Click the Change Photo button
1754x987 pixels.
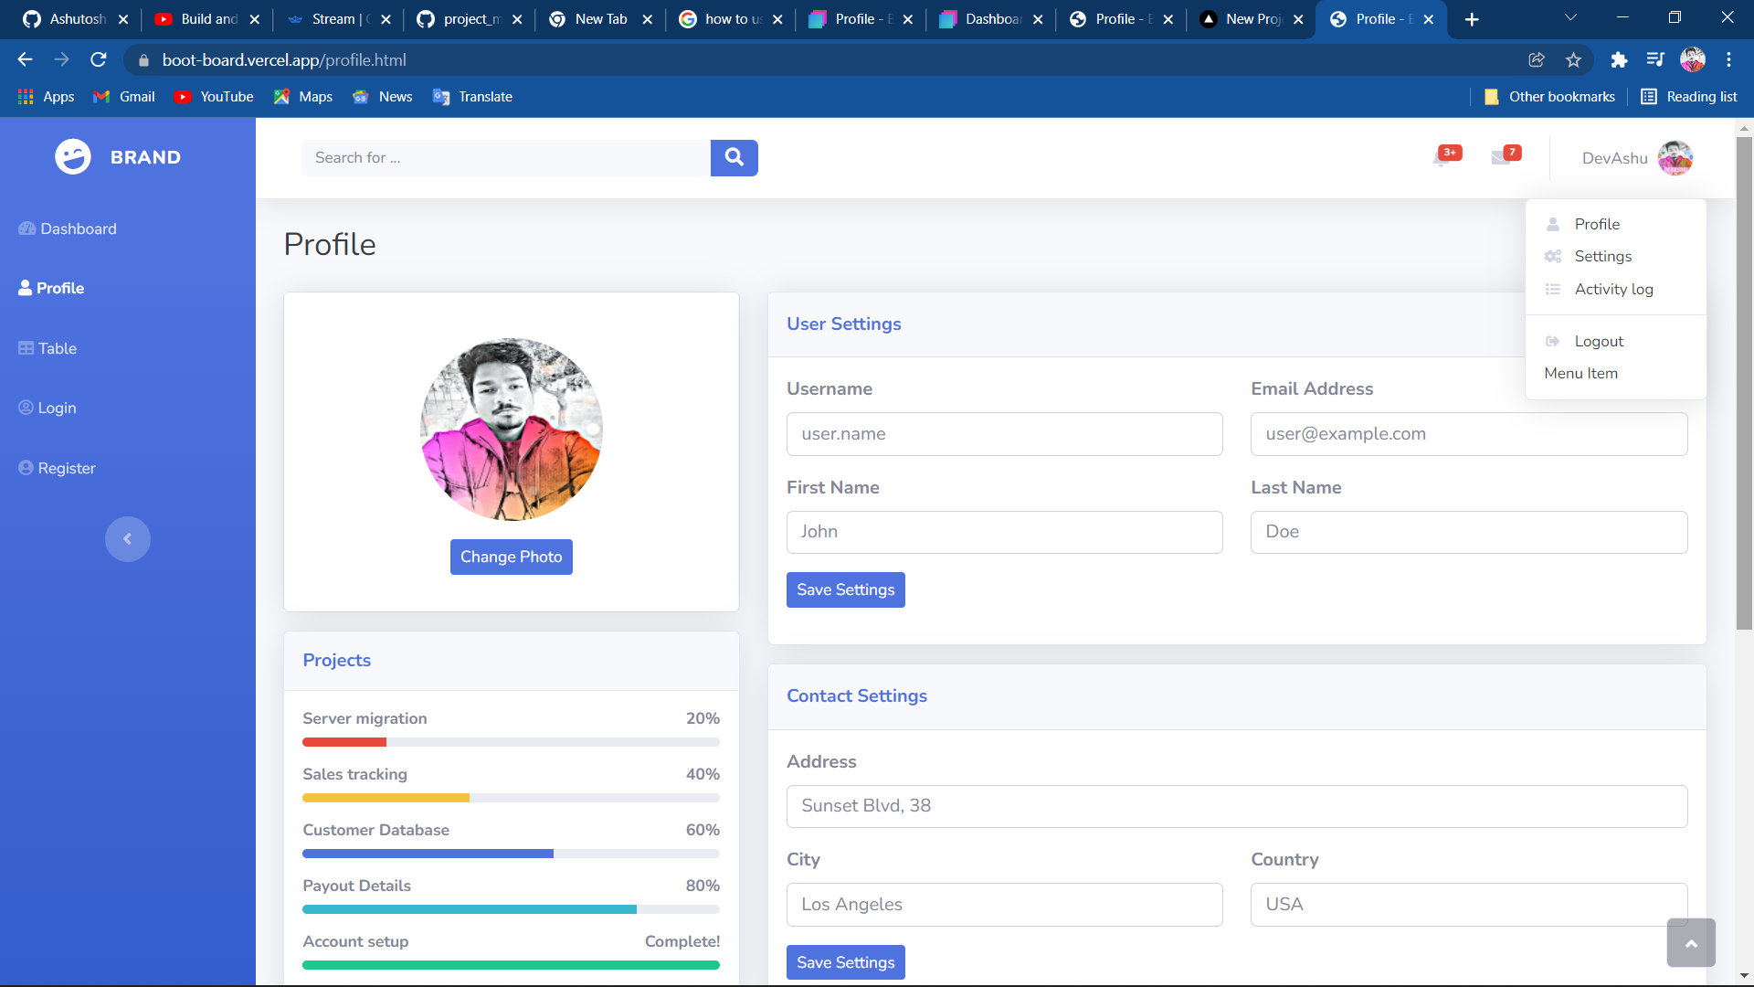(511, 557)
